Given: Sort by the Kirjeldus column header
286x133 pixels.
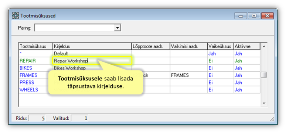Looking at the screenshot, I should (92, 46).
